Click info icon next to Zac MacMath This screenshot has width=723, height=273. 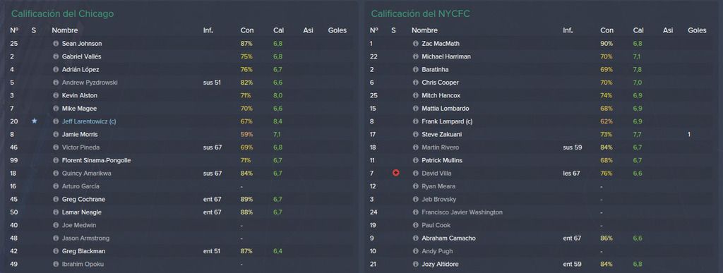click(415, 44)
